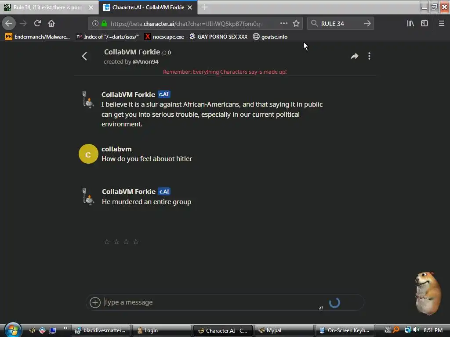Click the hamster desktop mascot

429,293
